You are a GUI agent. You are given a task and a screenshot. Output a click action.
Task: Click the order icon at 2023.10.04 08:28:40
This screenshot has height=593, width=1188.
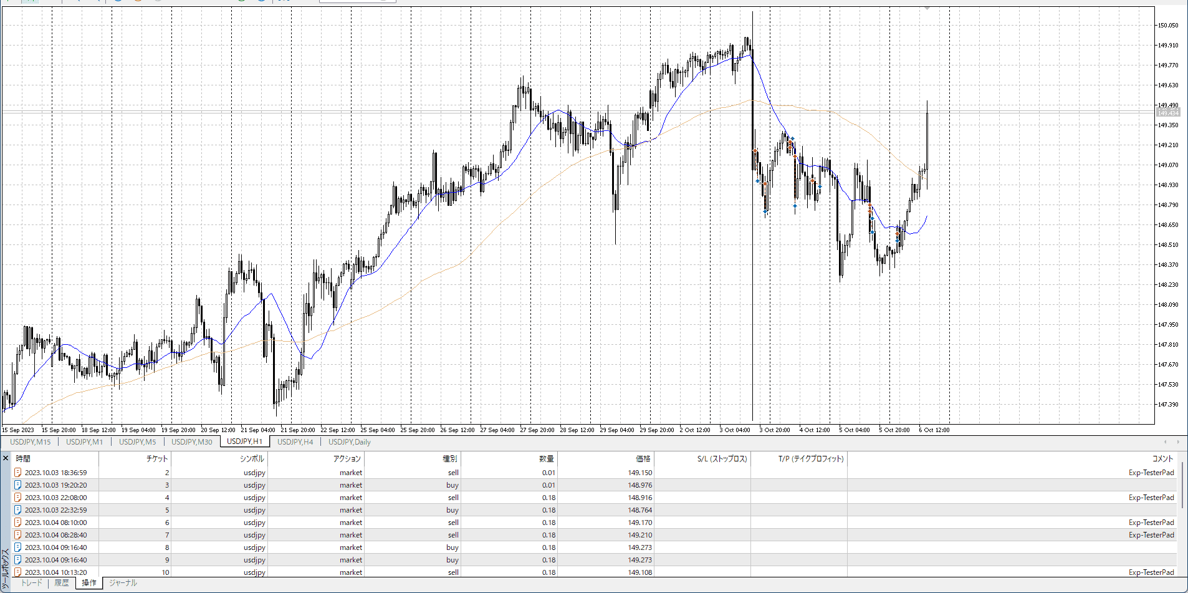[x=18, y=535]
